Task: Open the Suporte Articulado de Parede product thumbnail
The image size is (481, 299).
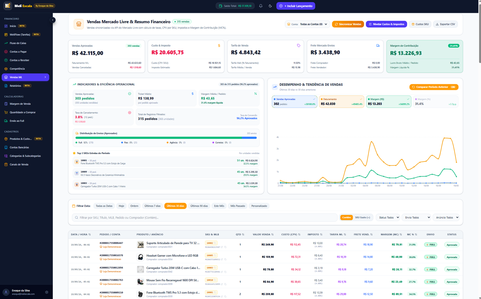Action: 140,245
